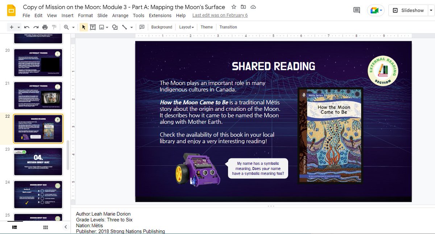Screen dimensions: 435x234
Task: Click the move to folder icon
Action: [243, 7]
